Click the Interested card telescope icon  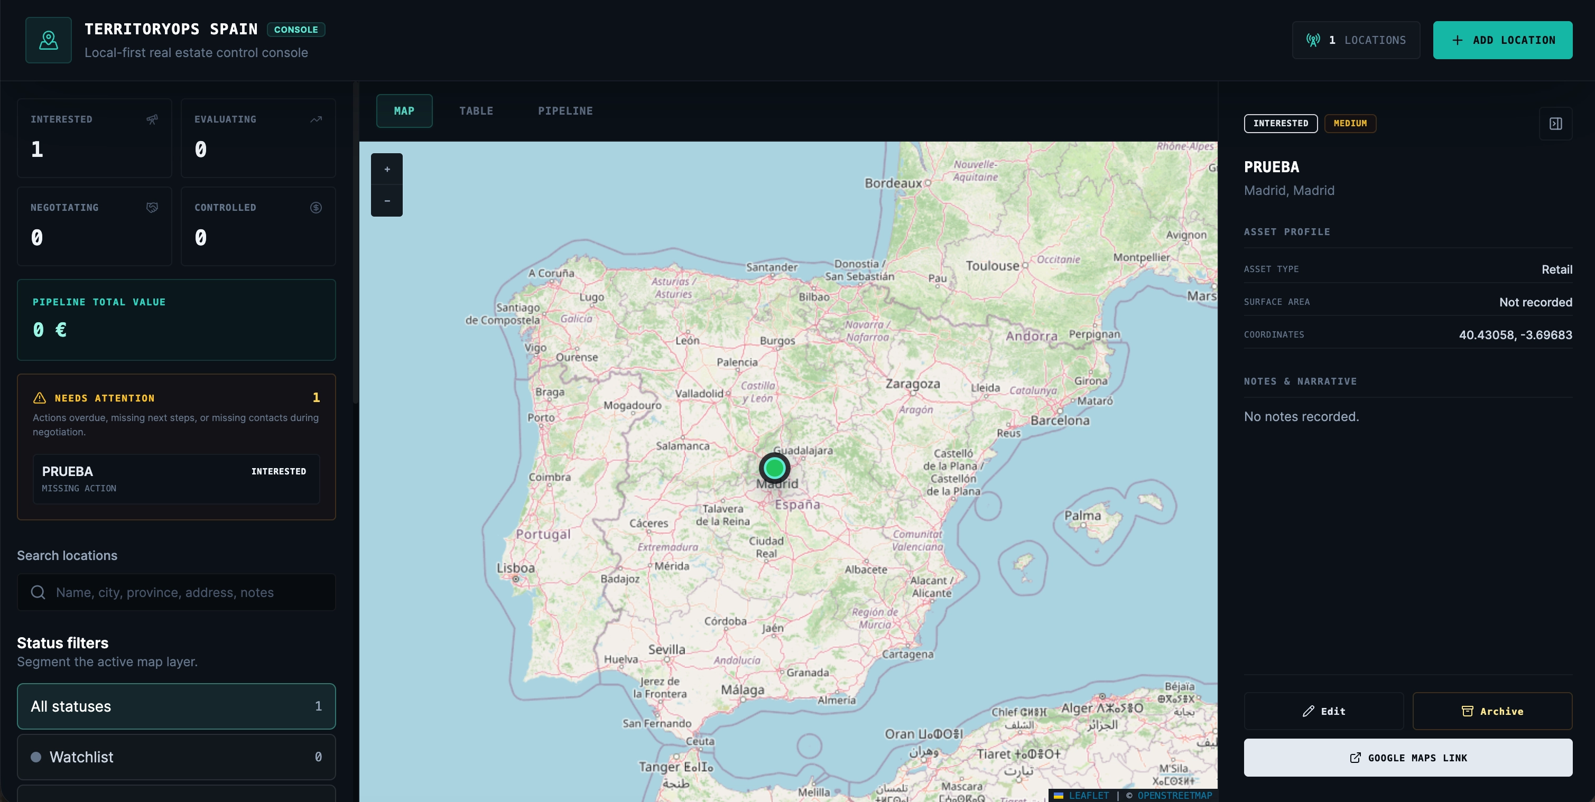pyautogui.click(x=152, y=119)
